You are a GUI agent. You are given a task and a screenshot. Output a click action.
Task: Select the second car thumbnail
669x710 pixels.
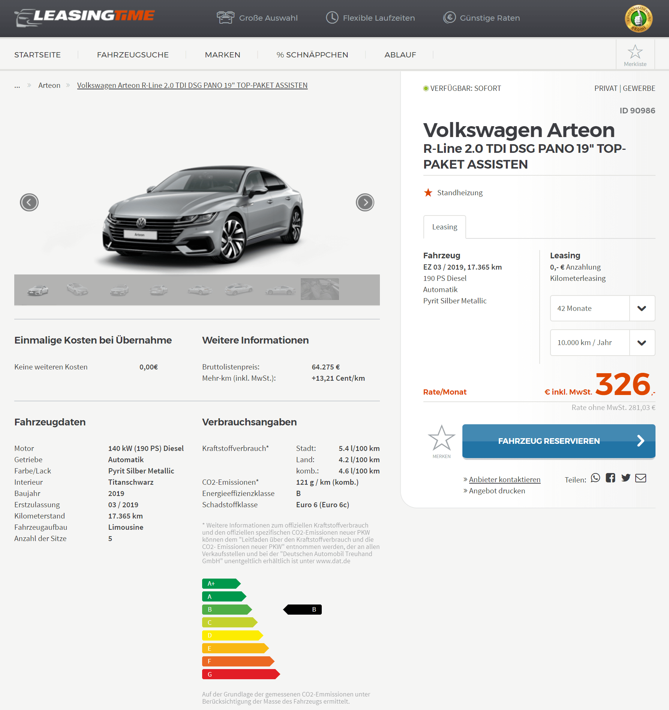pos(77,289)
